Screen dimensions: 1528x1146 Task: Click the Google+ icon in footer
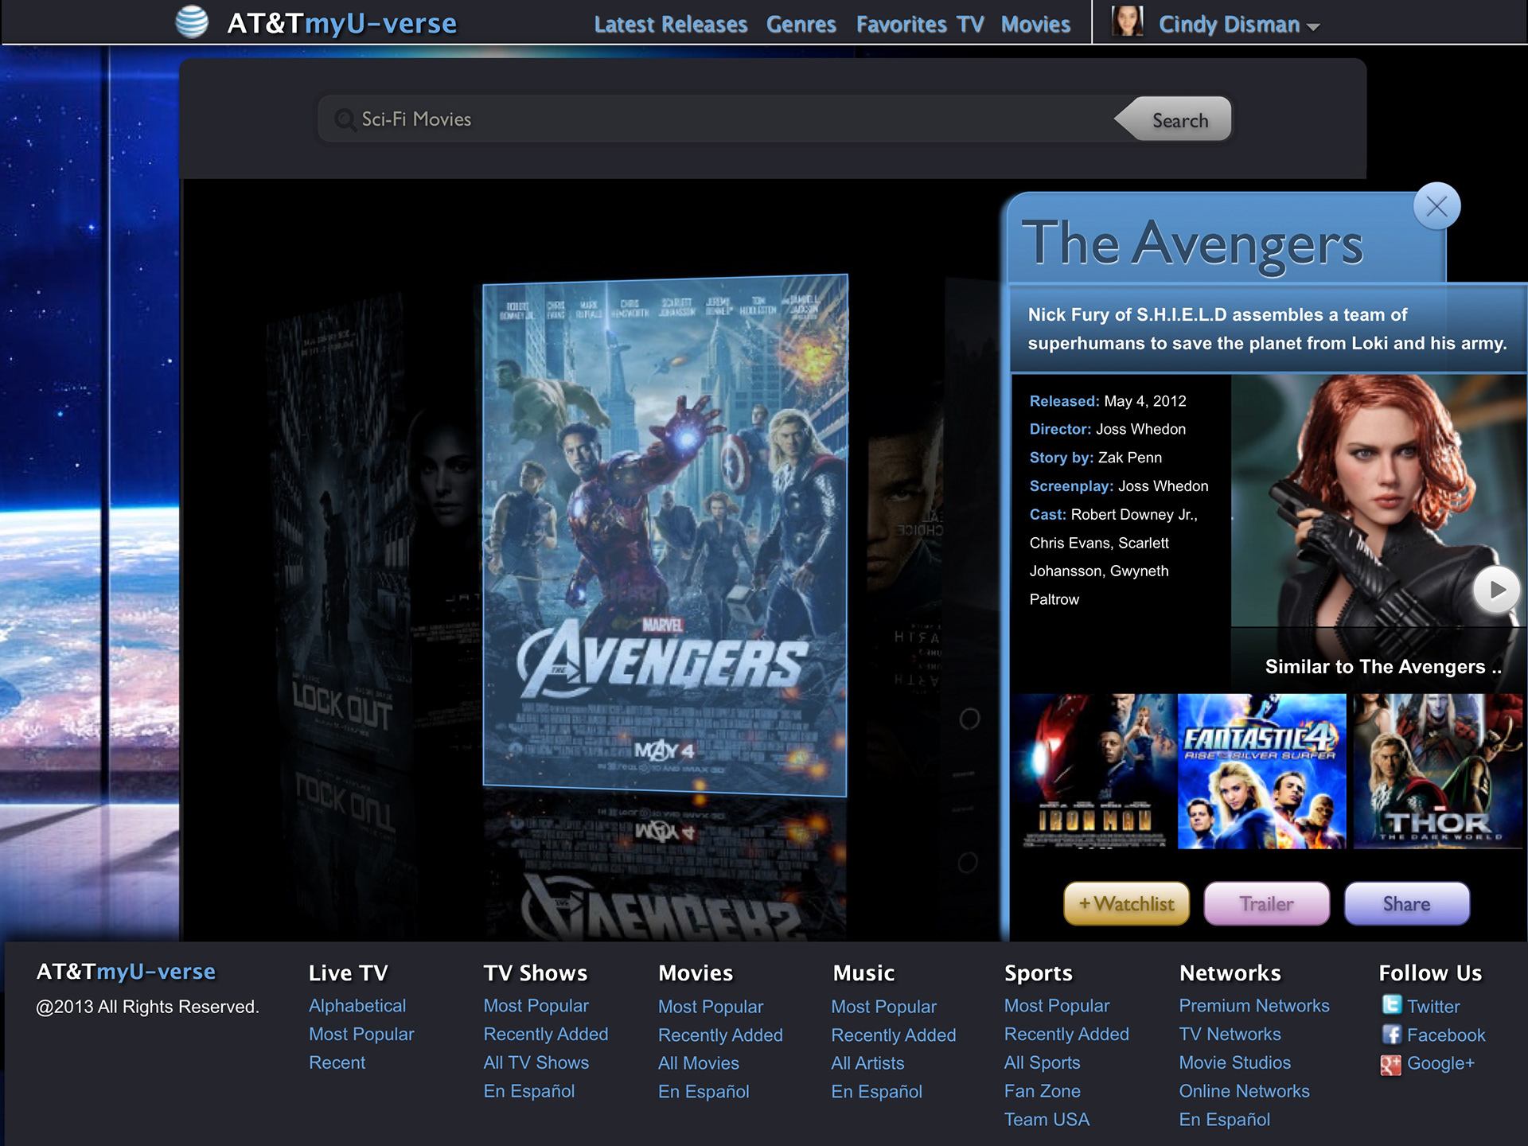click(x=1390, y=1064)
